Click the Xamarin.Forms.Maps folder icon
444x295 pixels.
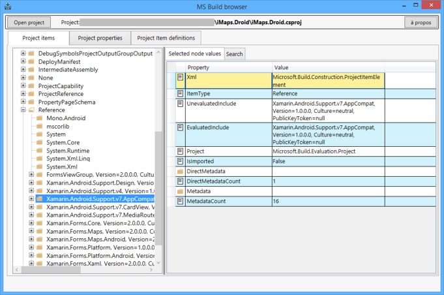click(40, 231)
